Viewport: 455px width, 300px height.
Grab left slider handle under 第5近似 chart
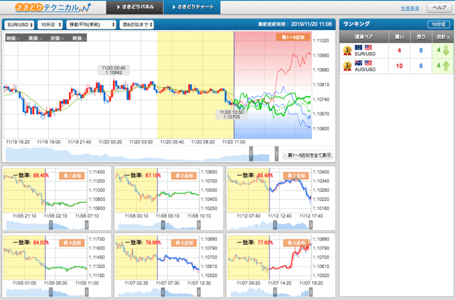coord(163,292)
